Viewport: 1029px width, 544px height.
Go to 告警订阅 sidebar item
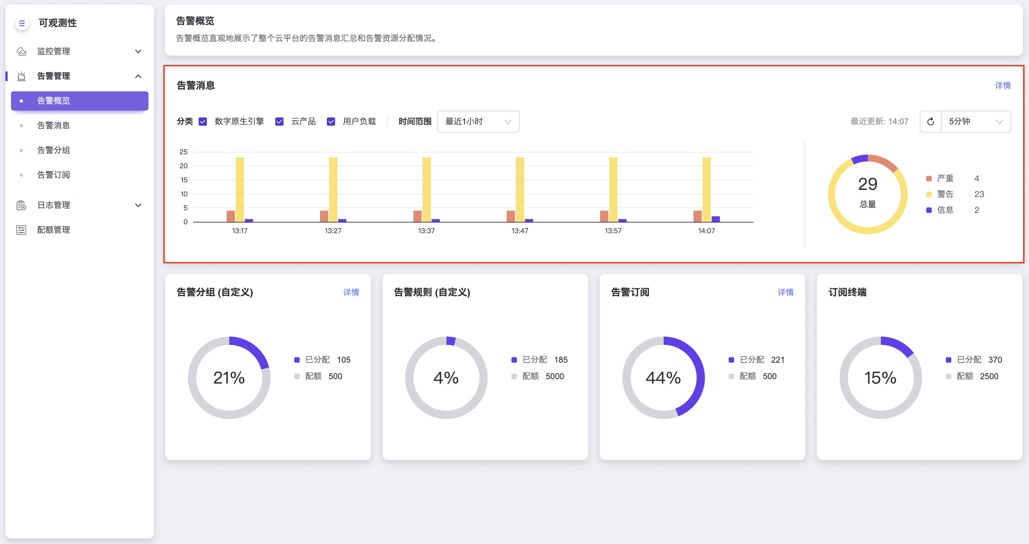pos(54,175)
